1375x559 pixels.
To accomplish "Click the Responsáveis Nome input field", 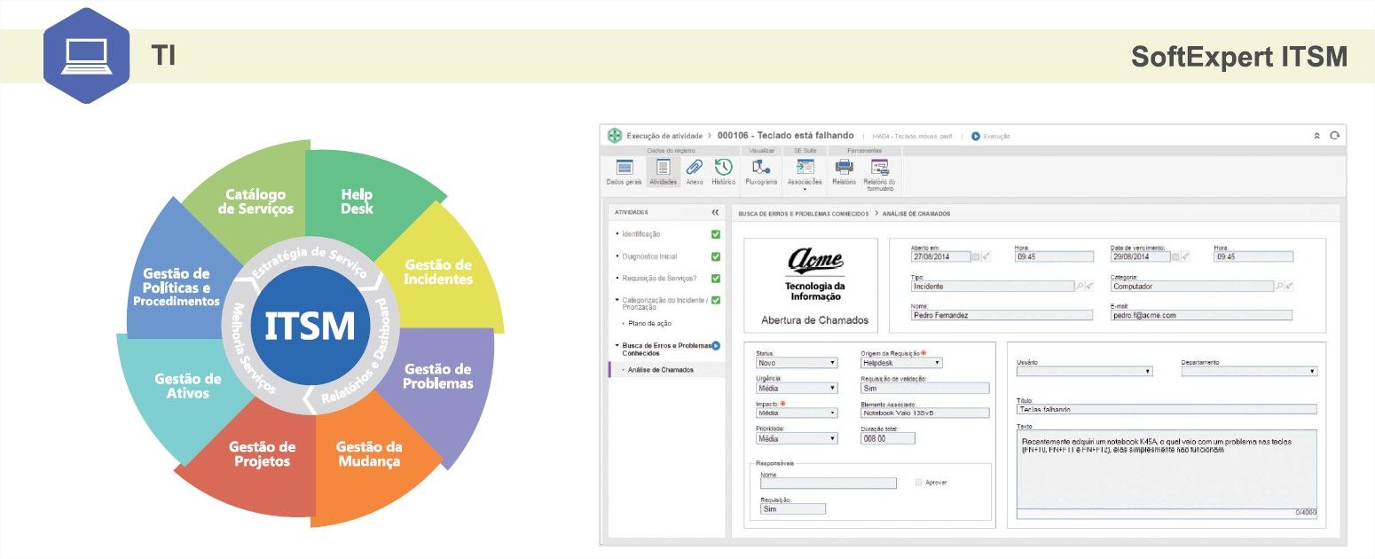I will [829, 484].
